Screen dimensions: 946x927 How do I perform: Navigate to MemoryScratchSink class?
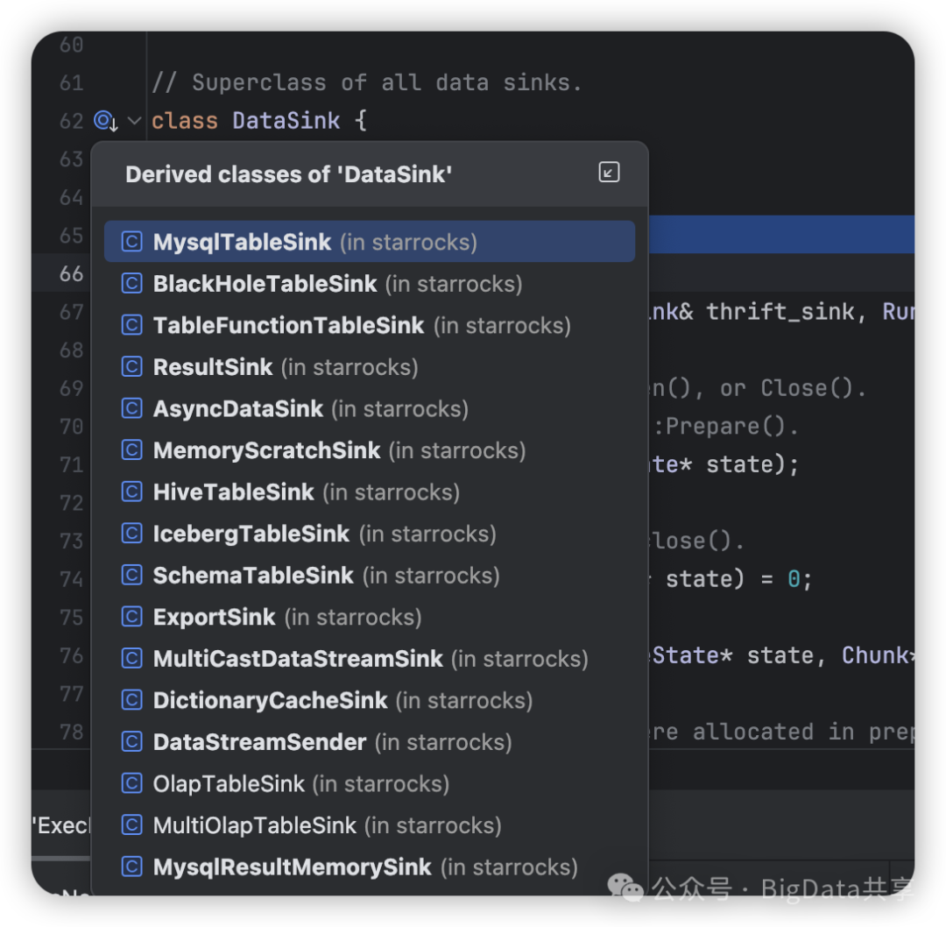point(370,450)
